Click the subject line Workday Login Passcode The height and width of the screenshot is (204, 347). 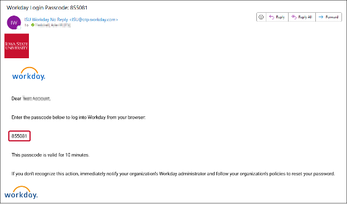click(47, 8)
